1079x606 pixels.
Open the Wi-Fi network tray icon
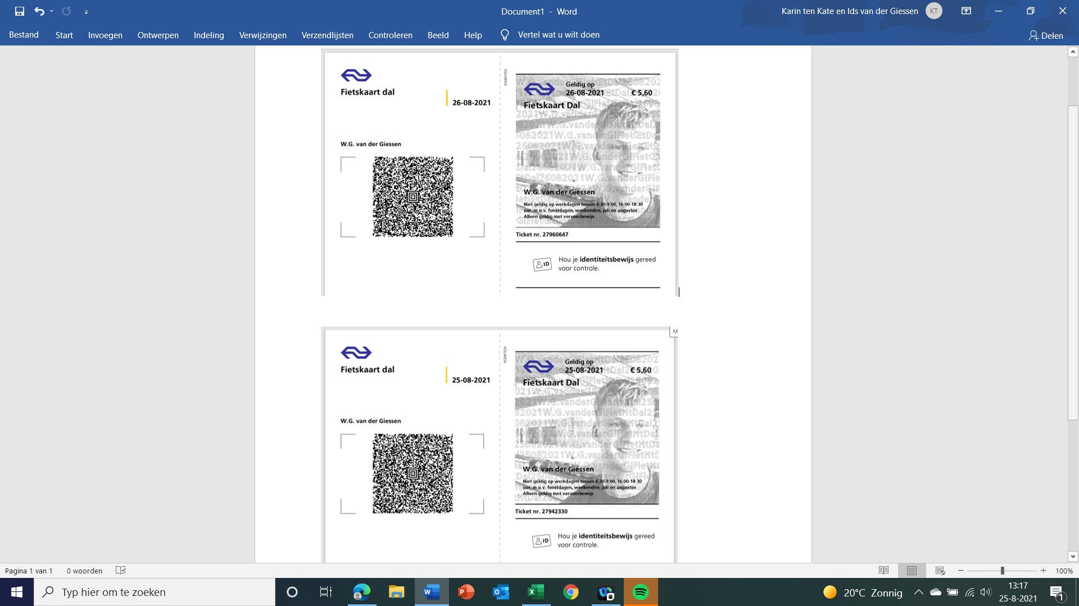pyautogui.click(x=969, y=592)
